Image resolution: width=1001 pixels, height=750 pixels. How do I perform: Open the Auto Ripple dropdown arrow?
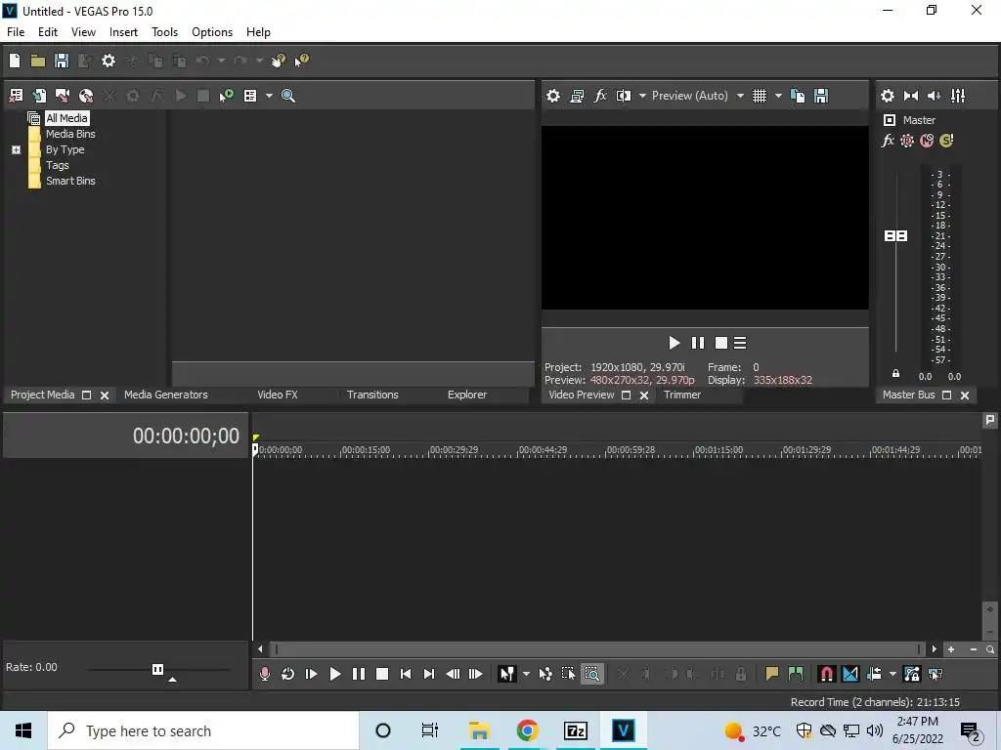(x=892, y=674)
